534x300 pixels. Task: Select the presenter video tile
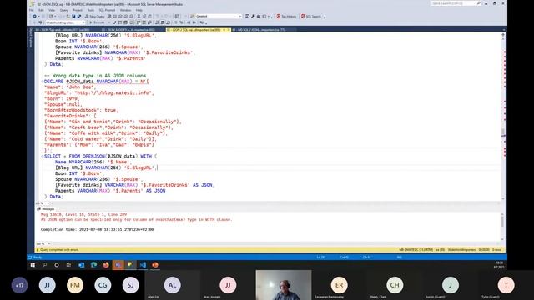coord(284,285)
